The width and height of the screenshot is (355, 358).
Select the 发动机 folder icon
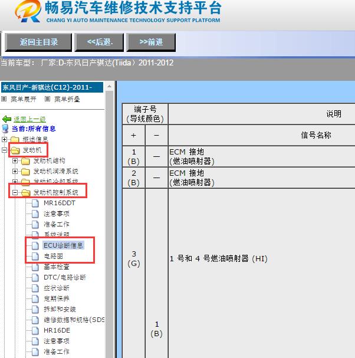coord(15,150)
